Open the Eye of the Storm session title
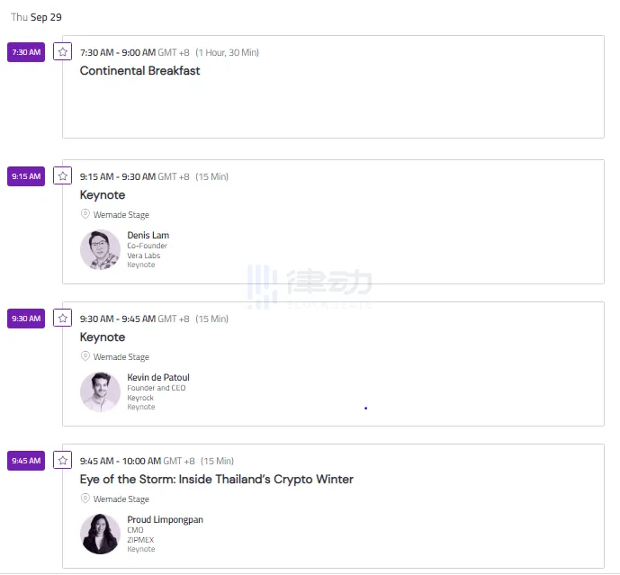Image resolution: width=620 pixels, height=575 pixels. [x=217, y=480]
